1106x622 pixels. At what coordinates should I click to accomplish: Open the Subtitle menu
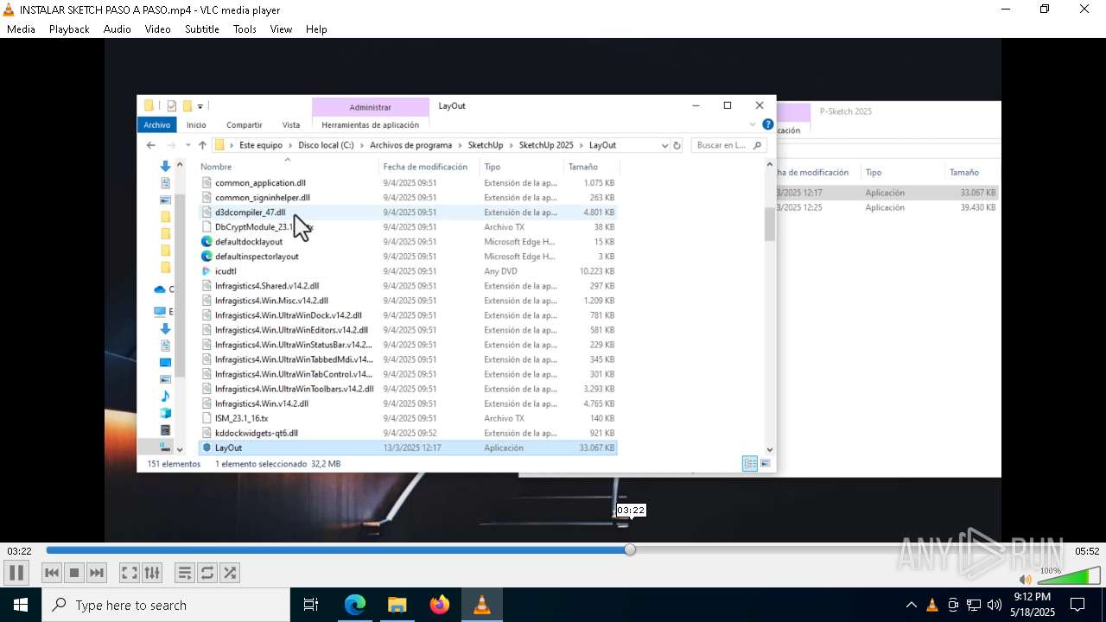[x=202, y=29]
